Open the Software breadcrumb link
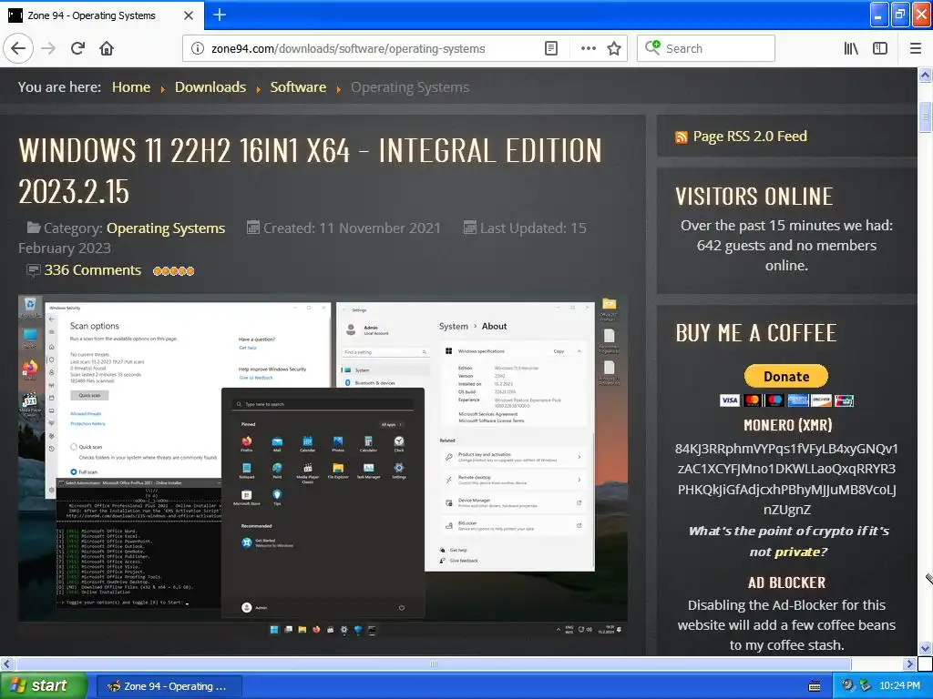The height and width of the screenshot is (699, 933). point(298,87)
